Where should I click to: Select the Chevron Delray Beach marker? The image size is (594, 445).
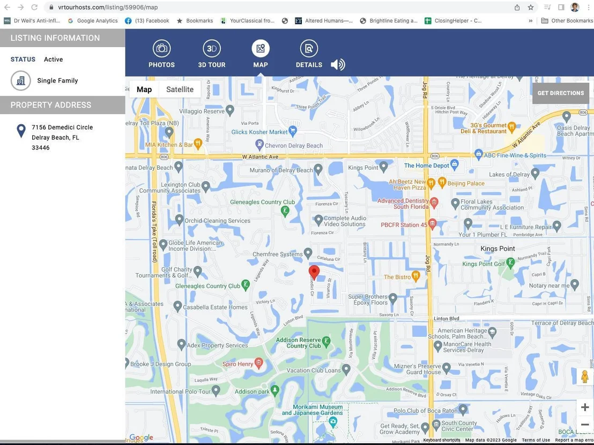(259, 144)
